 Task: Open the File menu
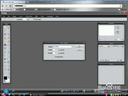click(x=4, y=16)
